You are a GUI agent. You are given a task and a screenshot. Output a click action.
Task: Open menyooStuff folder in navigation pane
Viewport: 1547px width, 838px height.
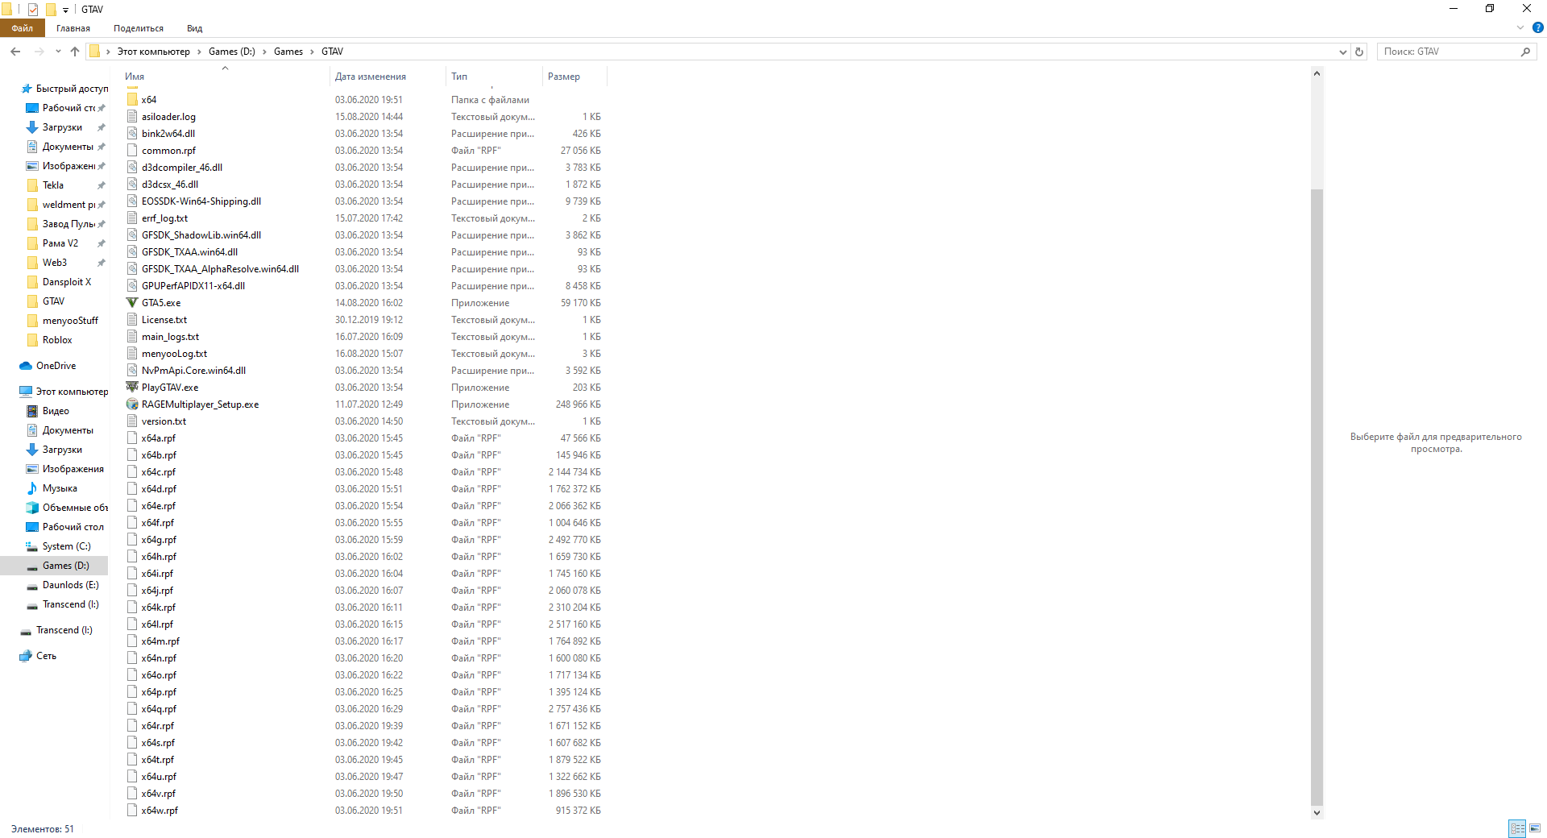[x=70, y=321]
